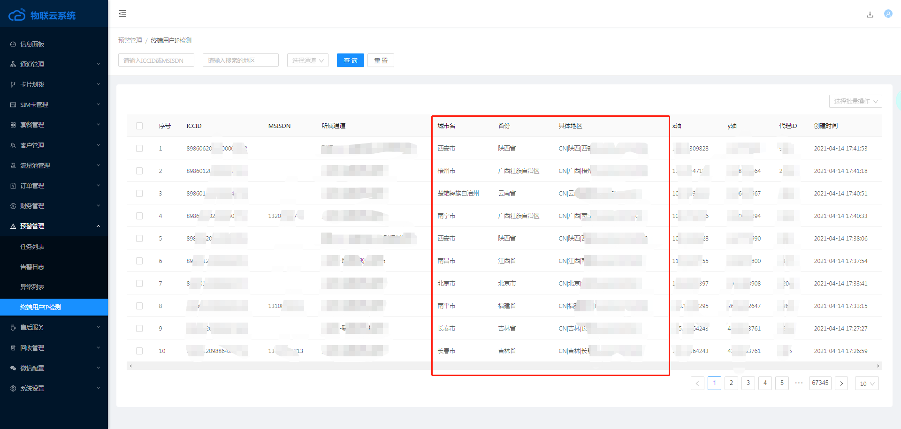The image size is (901, 429).
Task: Click the right arrow of horizontal scrollbar
Action: [878, 366]
